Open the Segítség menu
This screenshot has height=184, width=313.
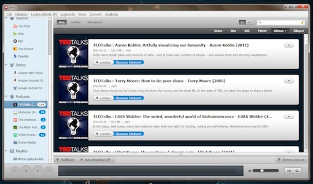[x=111, y=14]
